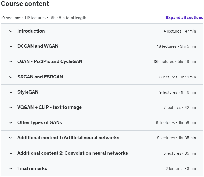Select Additional content 2: Convolution neural networks
Viewport: 204px width, 177px height.
point(73,153)
